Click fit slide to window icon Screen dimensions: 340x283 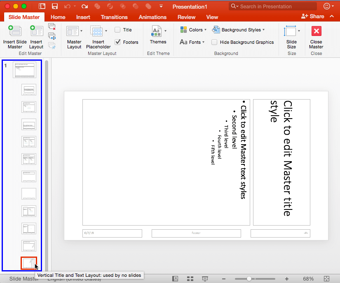point(326,279)
